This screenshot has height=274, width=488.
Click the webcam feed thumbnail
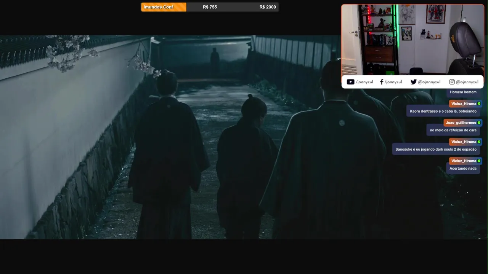tap(413, 39)
